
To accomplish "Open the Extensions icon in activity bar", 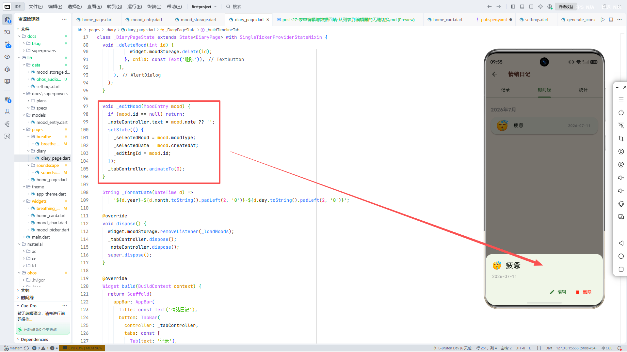I will [x=7, y=99].
